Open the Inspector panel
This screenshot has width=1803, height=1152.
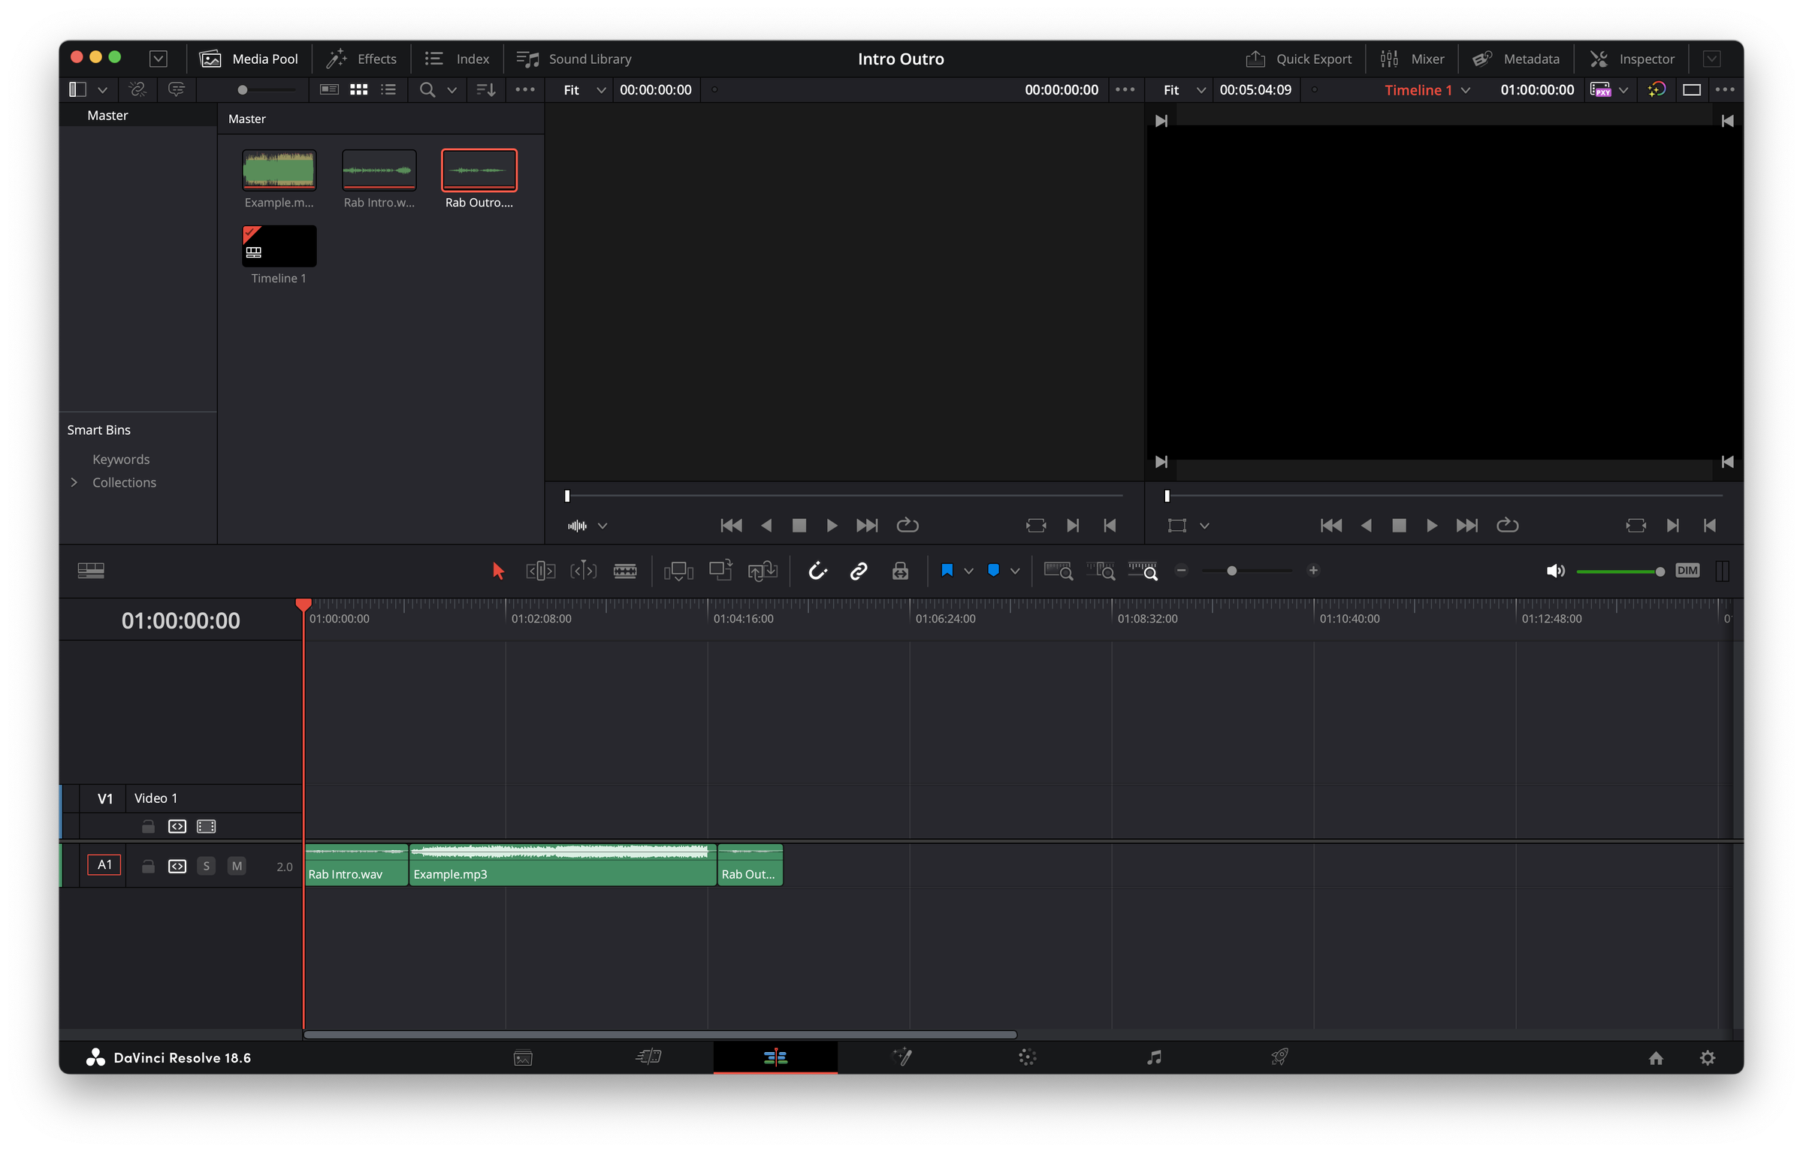pos(1632,58)
